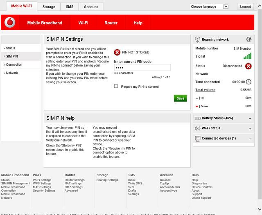This screenshot has width=262, height=215.
Task: Click the Logout button
Action: point(246,7)
